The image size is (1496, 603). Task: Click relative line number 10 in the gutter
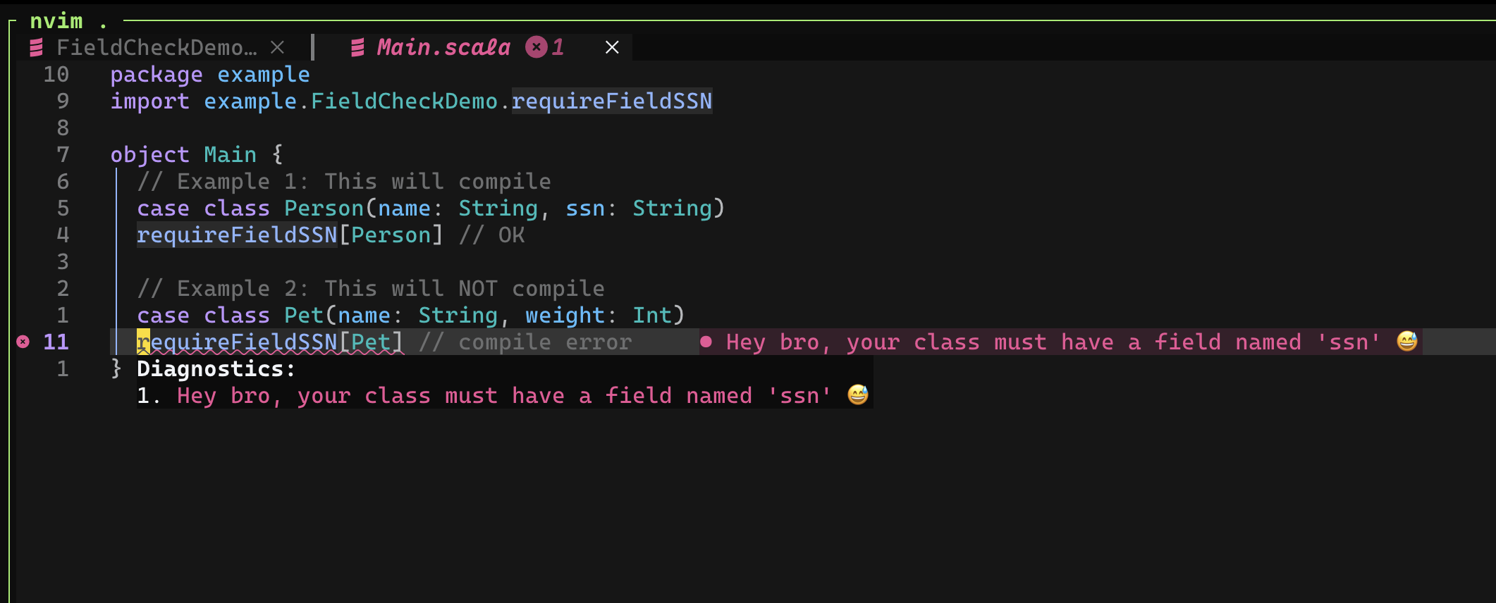(56, 74)
